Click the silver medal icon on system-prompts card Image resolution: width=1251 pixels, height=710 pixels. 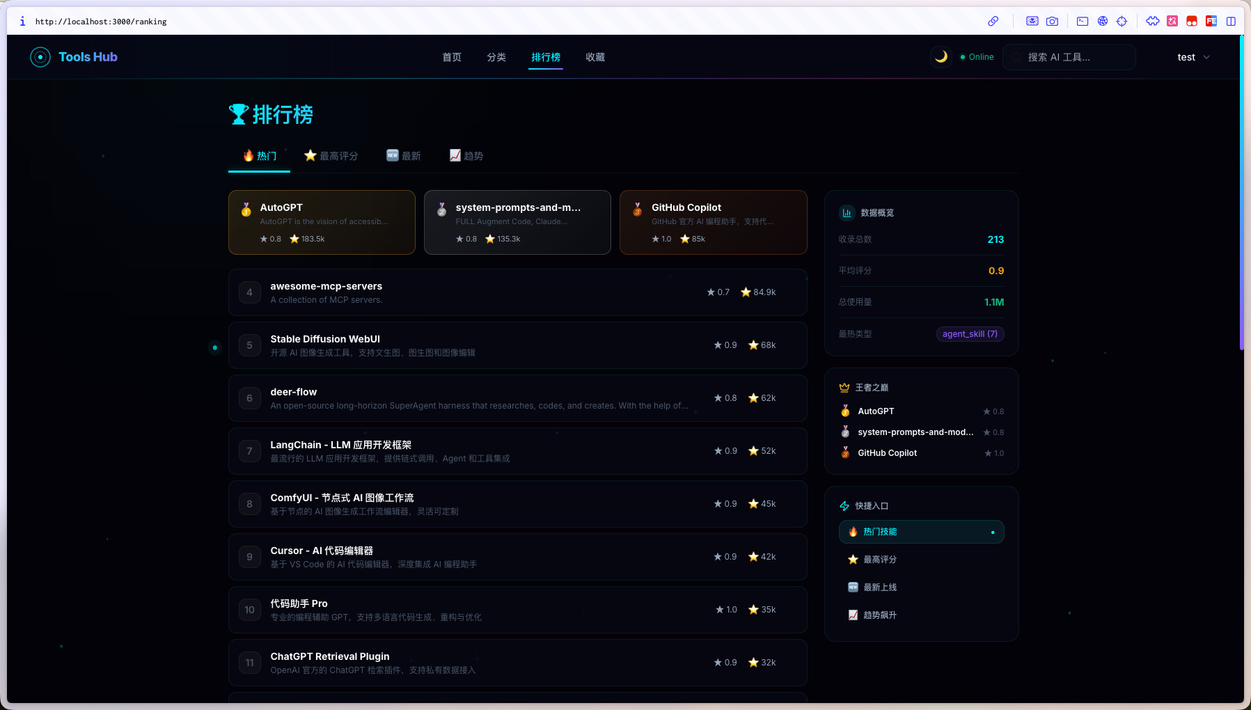[442, 210]
